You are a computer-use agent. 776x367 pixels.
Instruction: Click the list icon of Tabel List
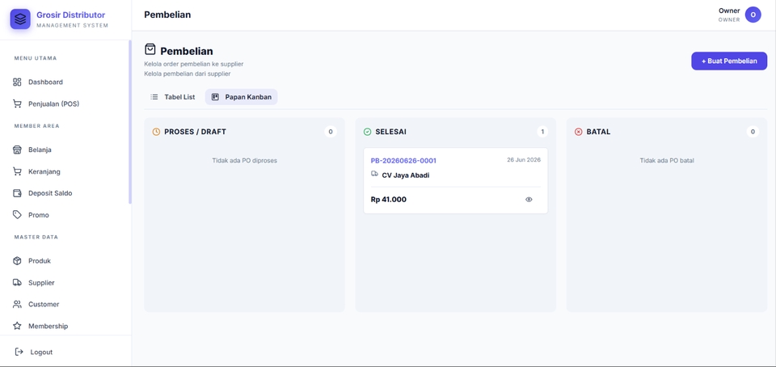point(154,97)
